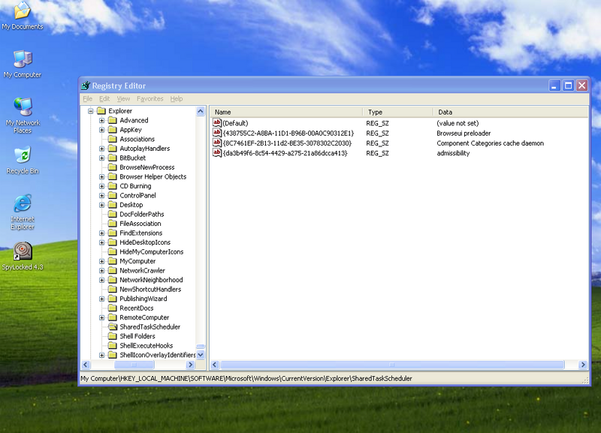This screenshot has height=433, width=601.
Task: Click the BrowseNewProcess folder icon
Action: pos(112,167)
